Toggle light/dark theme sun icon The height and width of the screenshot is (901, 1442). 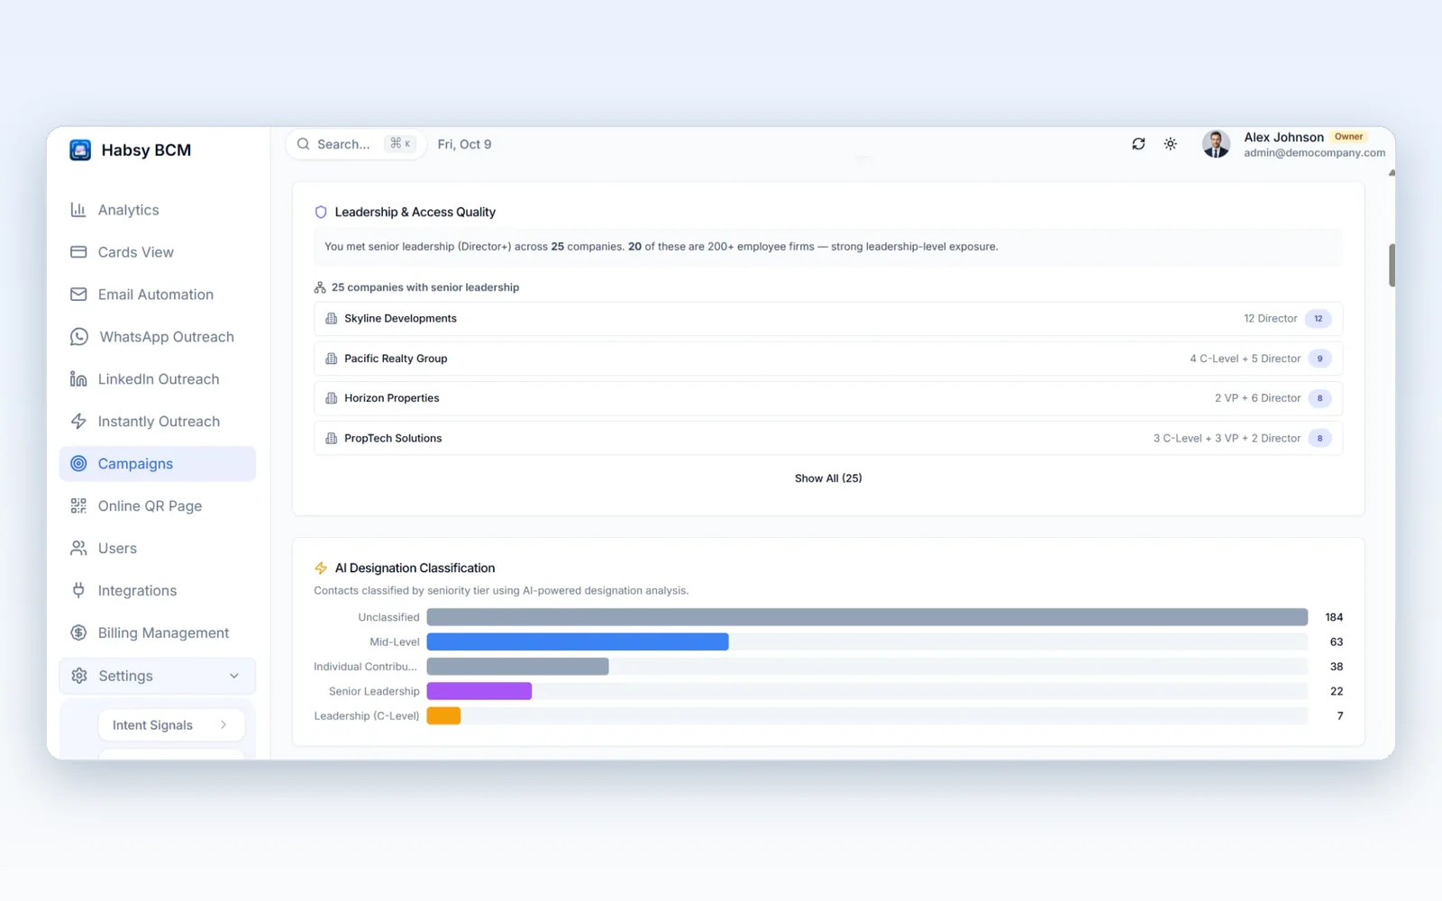tap(1171, 144)
